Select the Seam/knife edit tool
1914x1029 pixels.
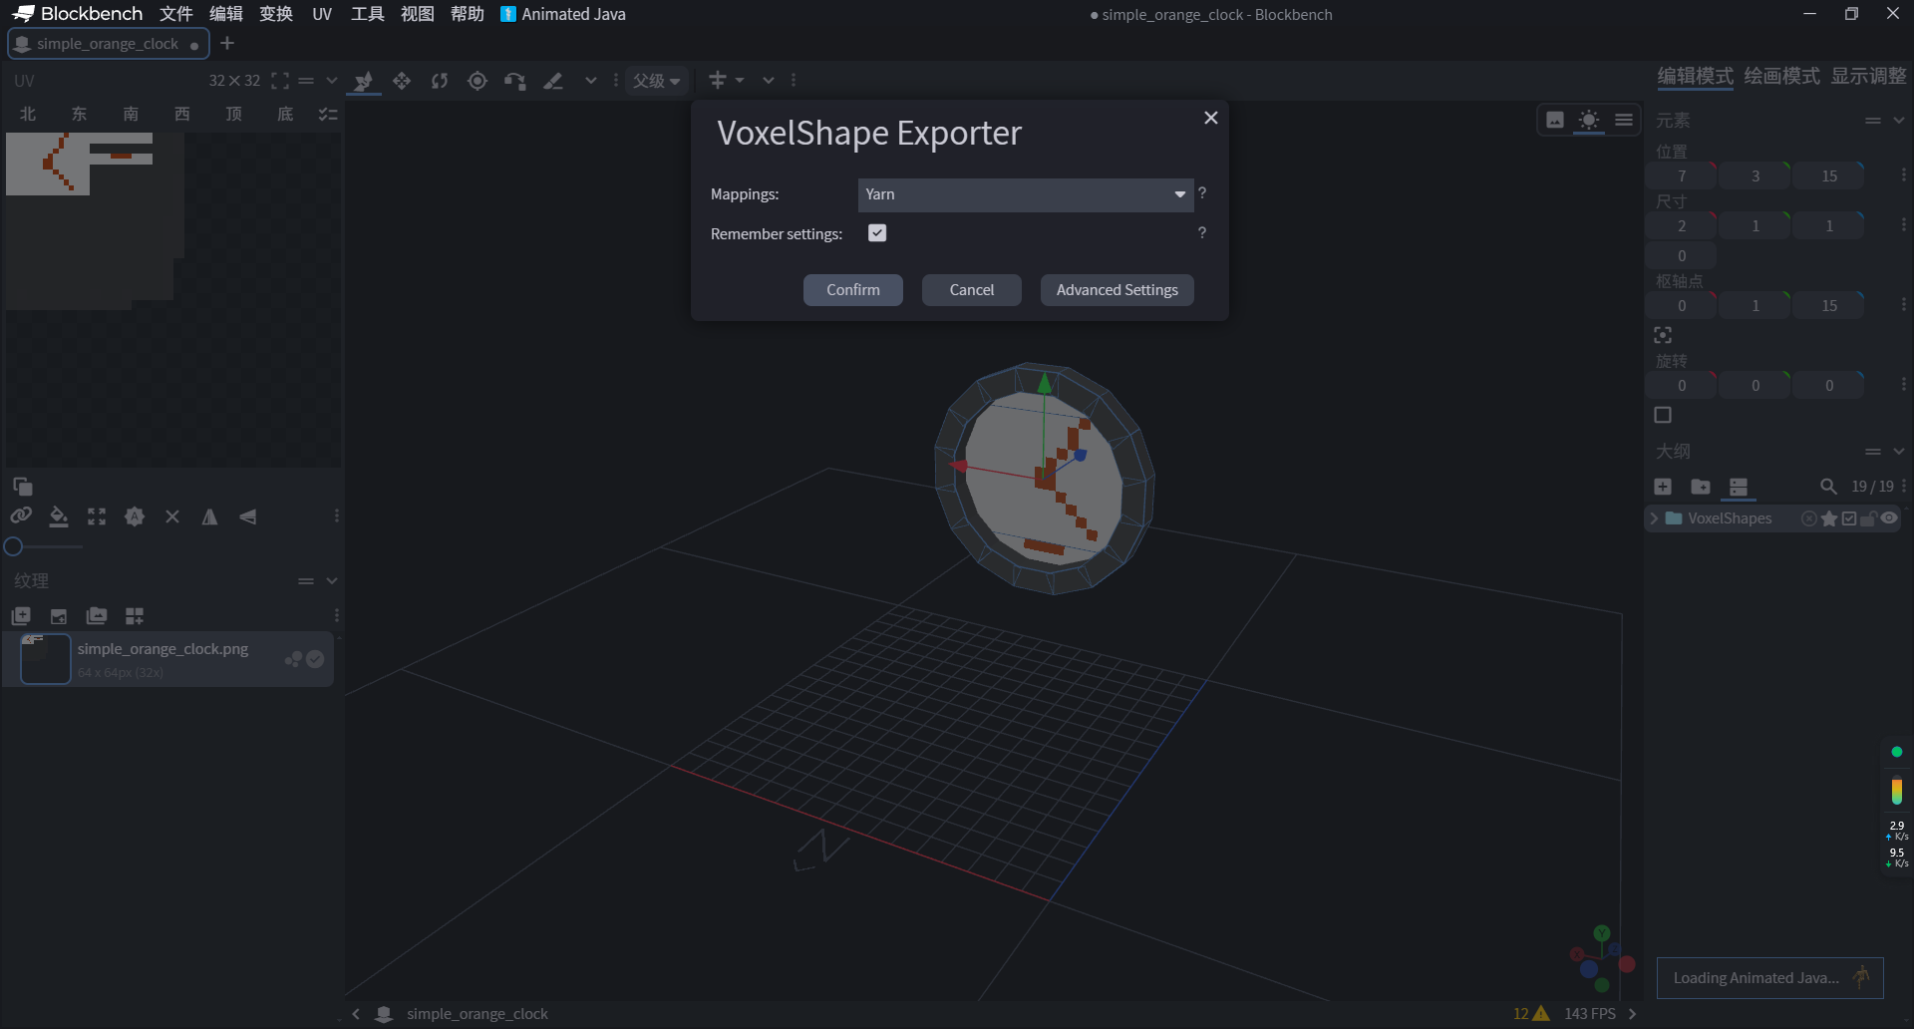[553, 81]
